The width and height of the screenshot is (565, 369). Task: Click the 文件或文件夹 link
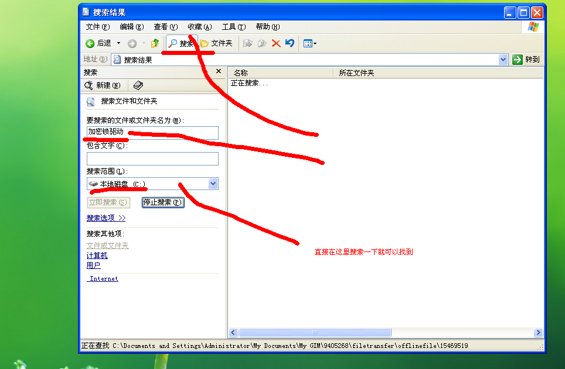coord(107,246)
